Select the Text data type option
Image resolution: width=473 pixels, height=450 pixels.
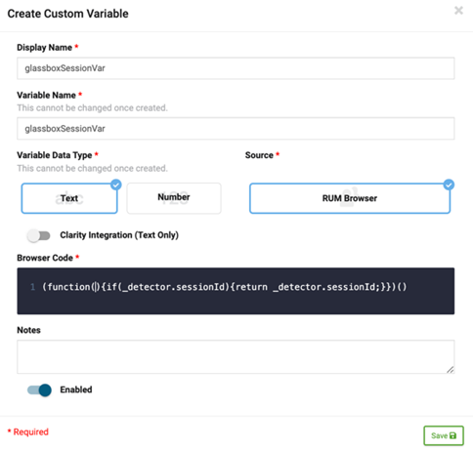coord(69,198)
